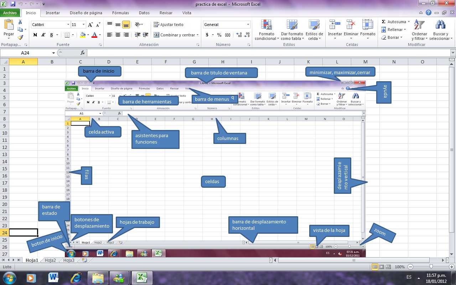
Task: Open Buscar y seleccionar tool
Action: [440, 30]
